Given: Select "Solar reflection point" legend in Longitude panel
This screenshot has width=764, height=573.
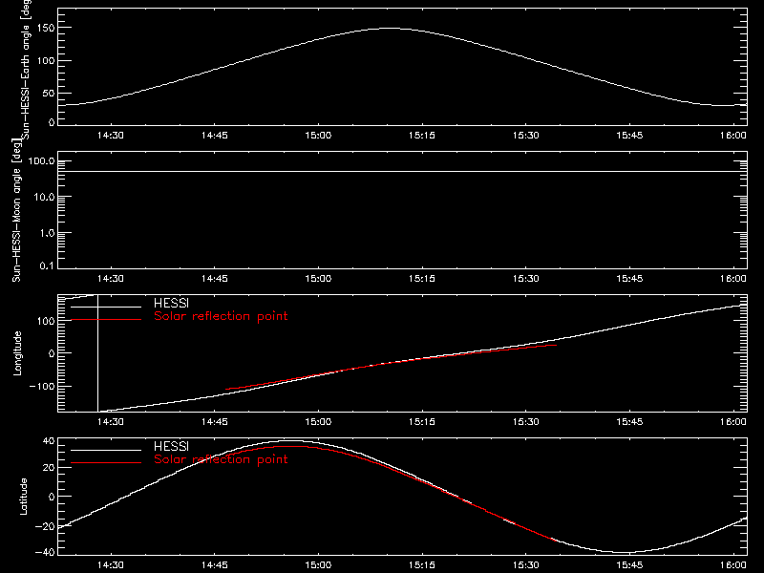Looking at the screenshot, I should 221,316.
